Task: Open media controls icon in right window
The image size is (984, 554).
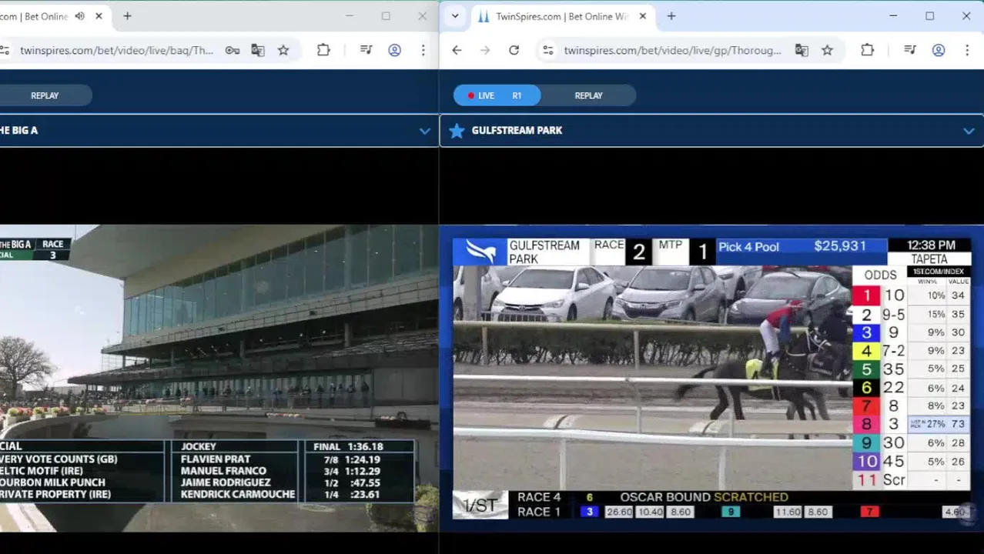Action: point(910,50)
